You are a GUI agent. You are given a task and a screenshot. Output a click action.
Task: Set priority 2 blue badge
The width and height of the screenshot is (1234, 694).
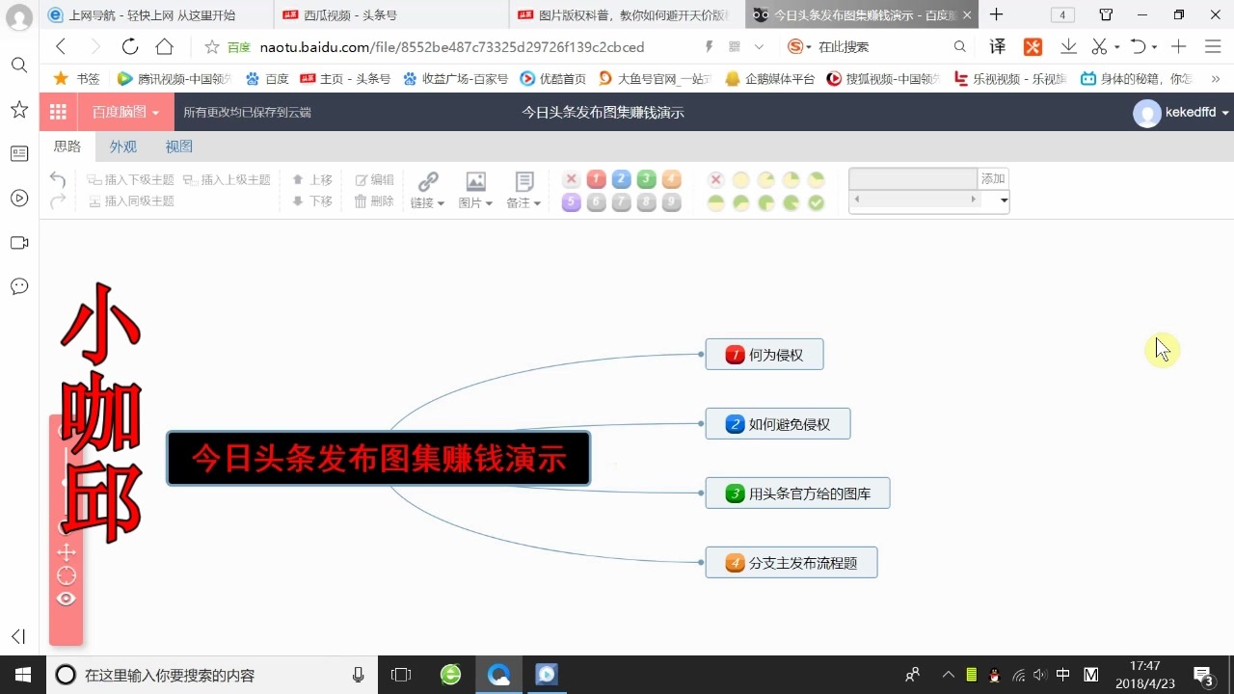(x=621, y=179)
